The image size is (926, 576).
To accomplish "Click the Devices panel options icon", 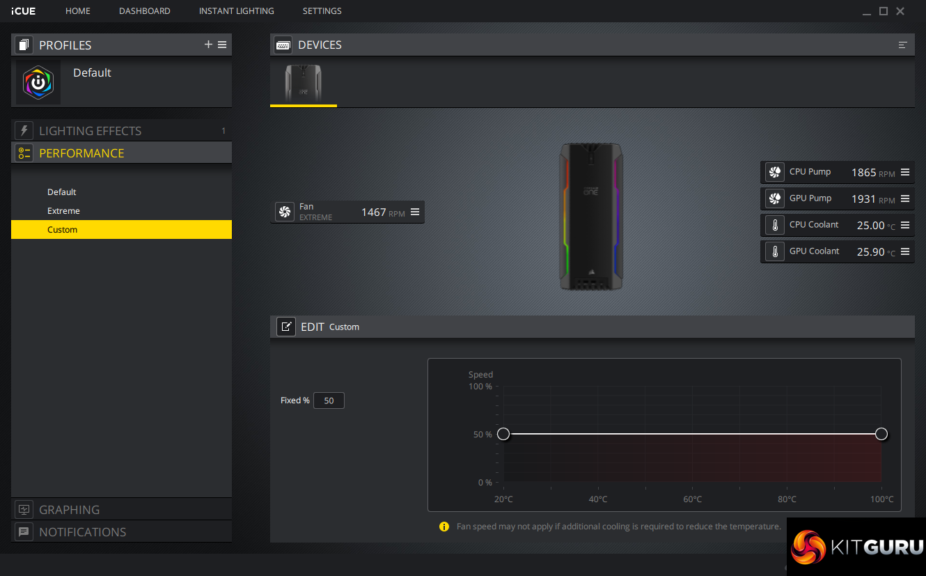I will pos(903,45).
